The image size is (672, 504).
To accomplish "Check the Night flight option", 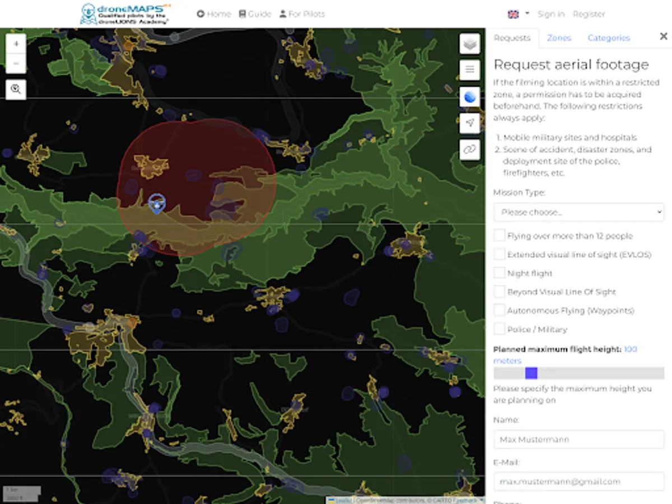I will 500,273.
